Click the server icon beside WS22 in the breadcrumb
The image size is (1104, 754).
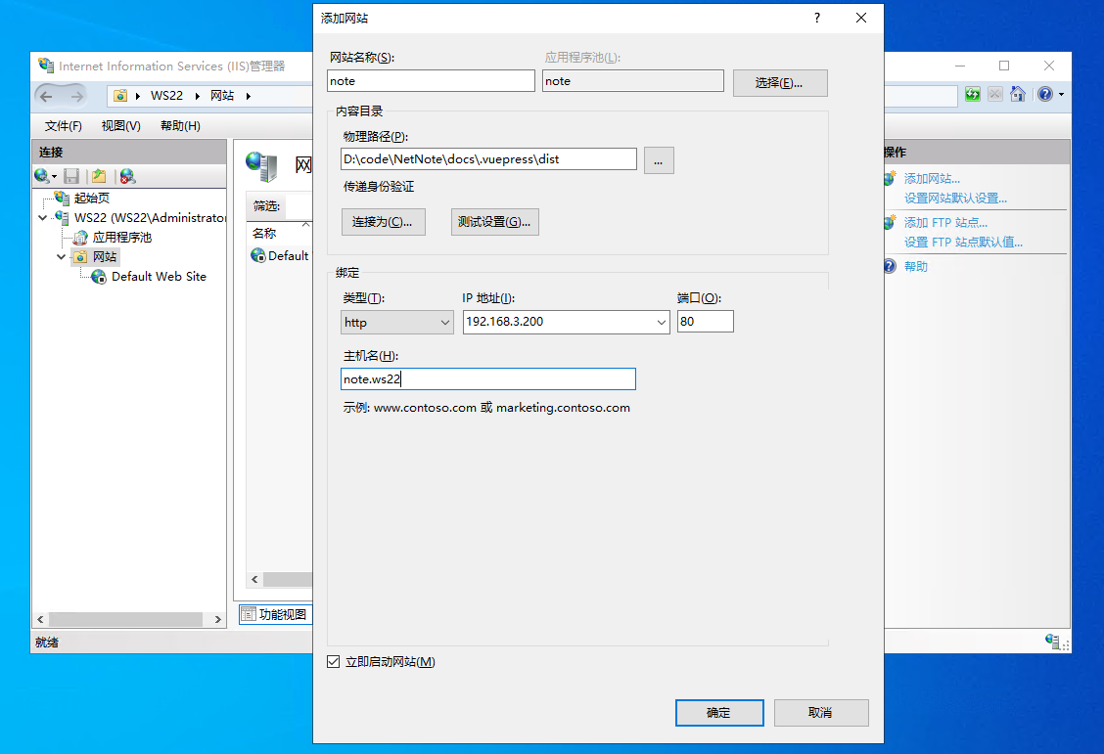(x=118, y=97)
